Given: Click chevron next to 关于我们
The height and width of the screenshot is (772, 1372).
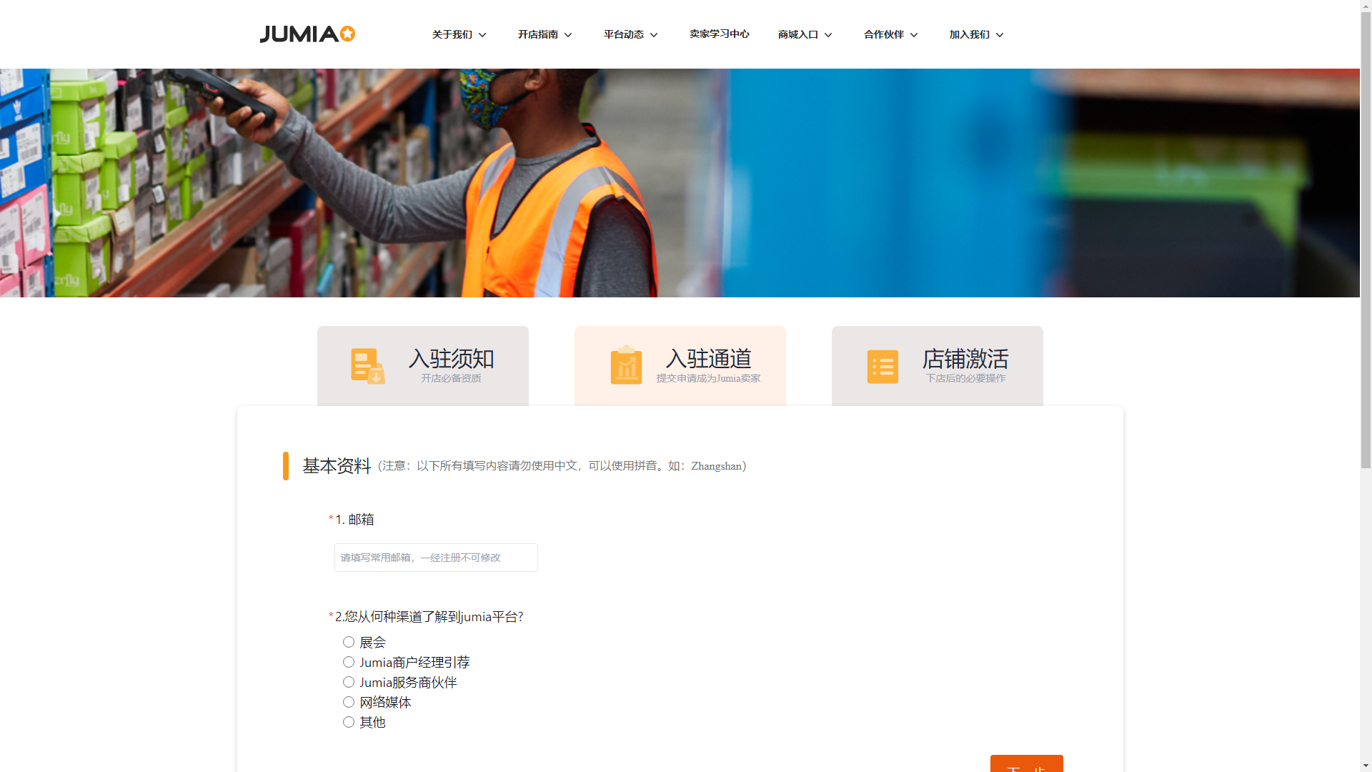Looking at the screenshot, I should coord(482,35).
